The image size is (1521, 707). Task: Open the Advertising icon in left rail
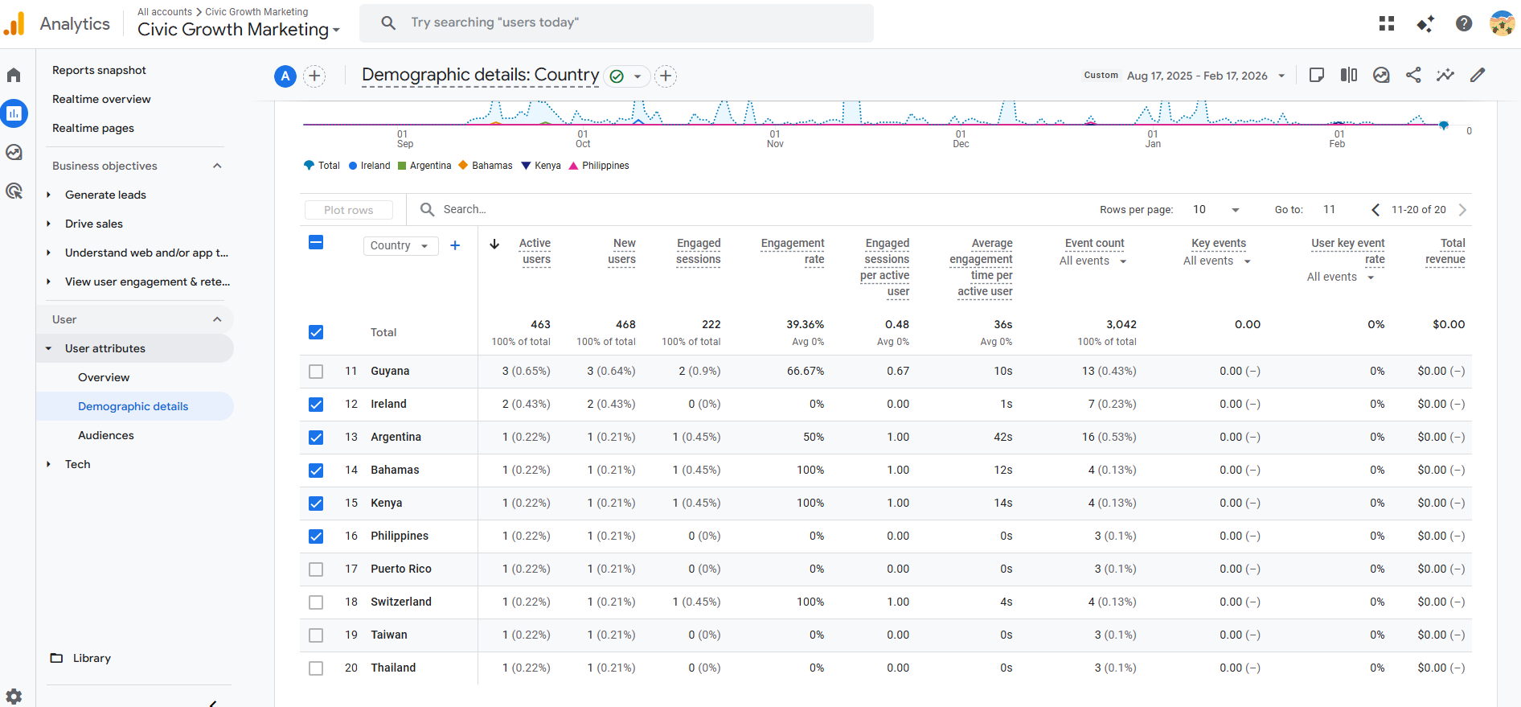(14, 191)
